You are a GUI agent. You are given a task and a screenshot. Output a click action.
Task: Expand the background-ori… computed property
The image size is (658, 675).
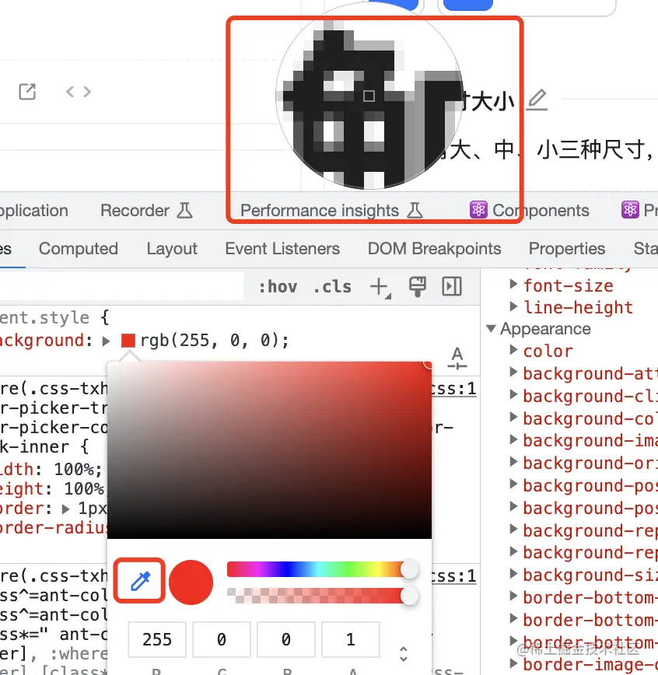[513, 461]
